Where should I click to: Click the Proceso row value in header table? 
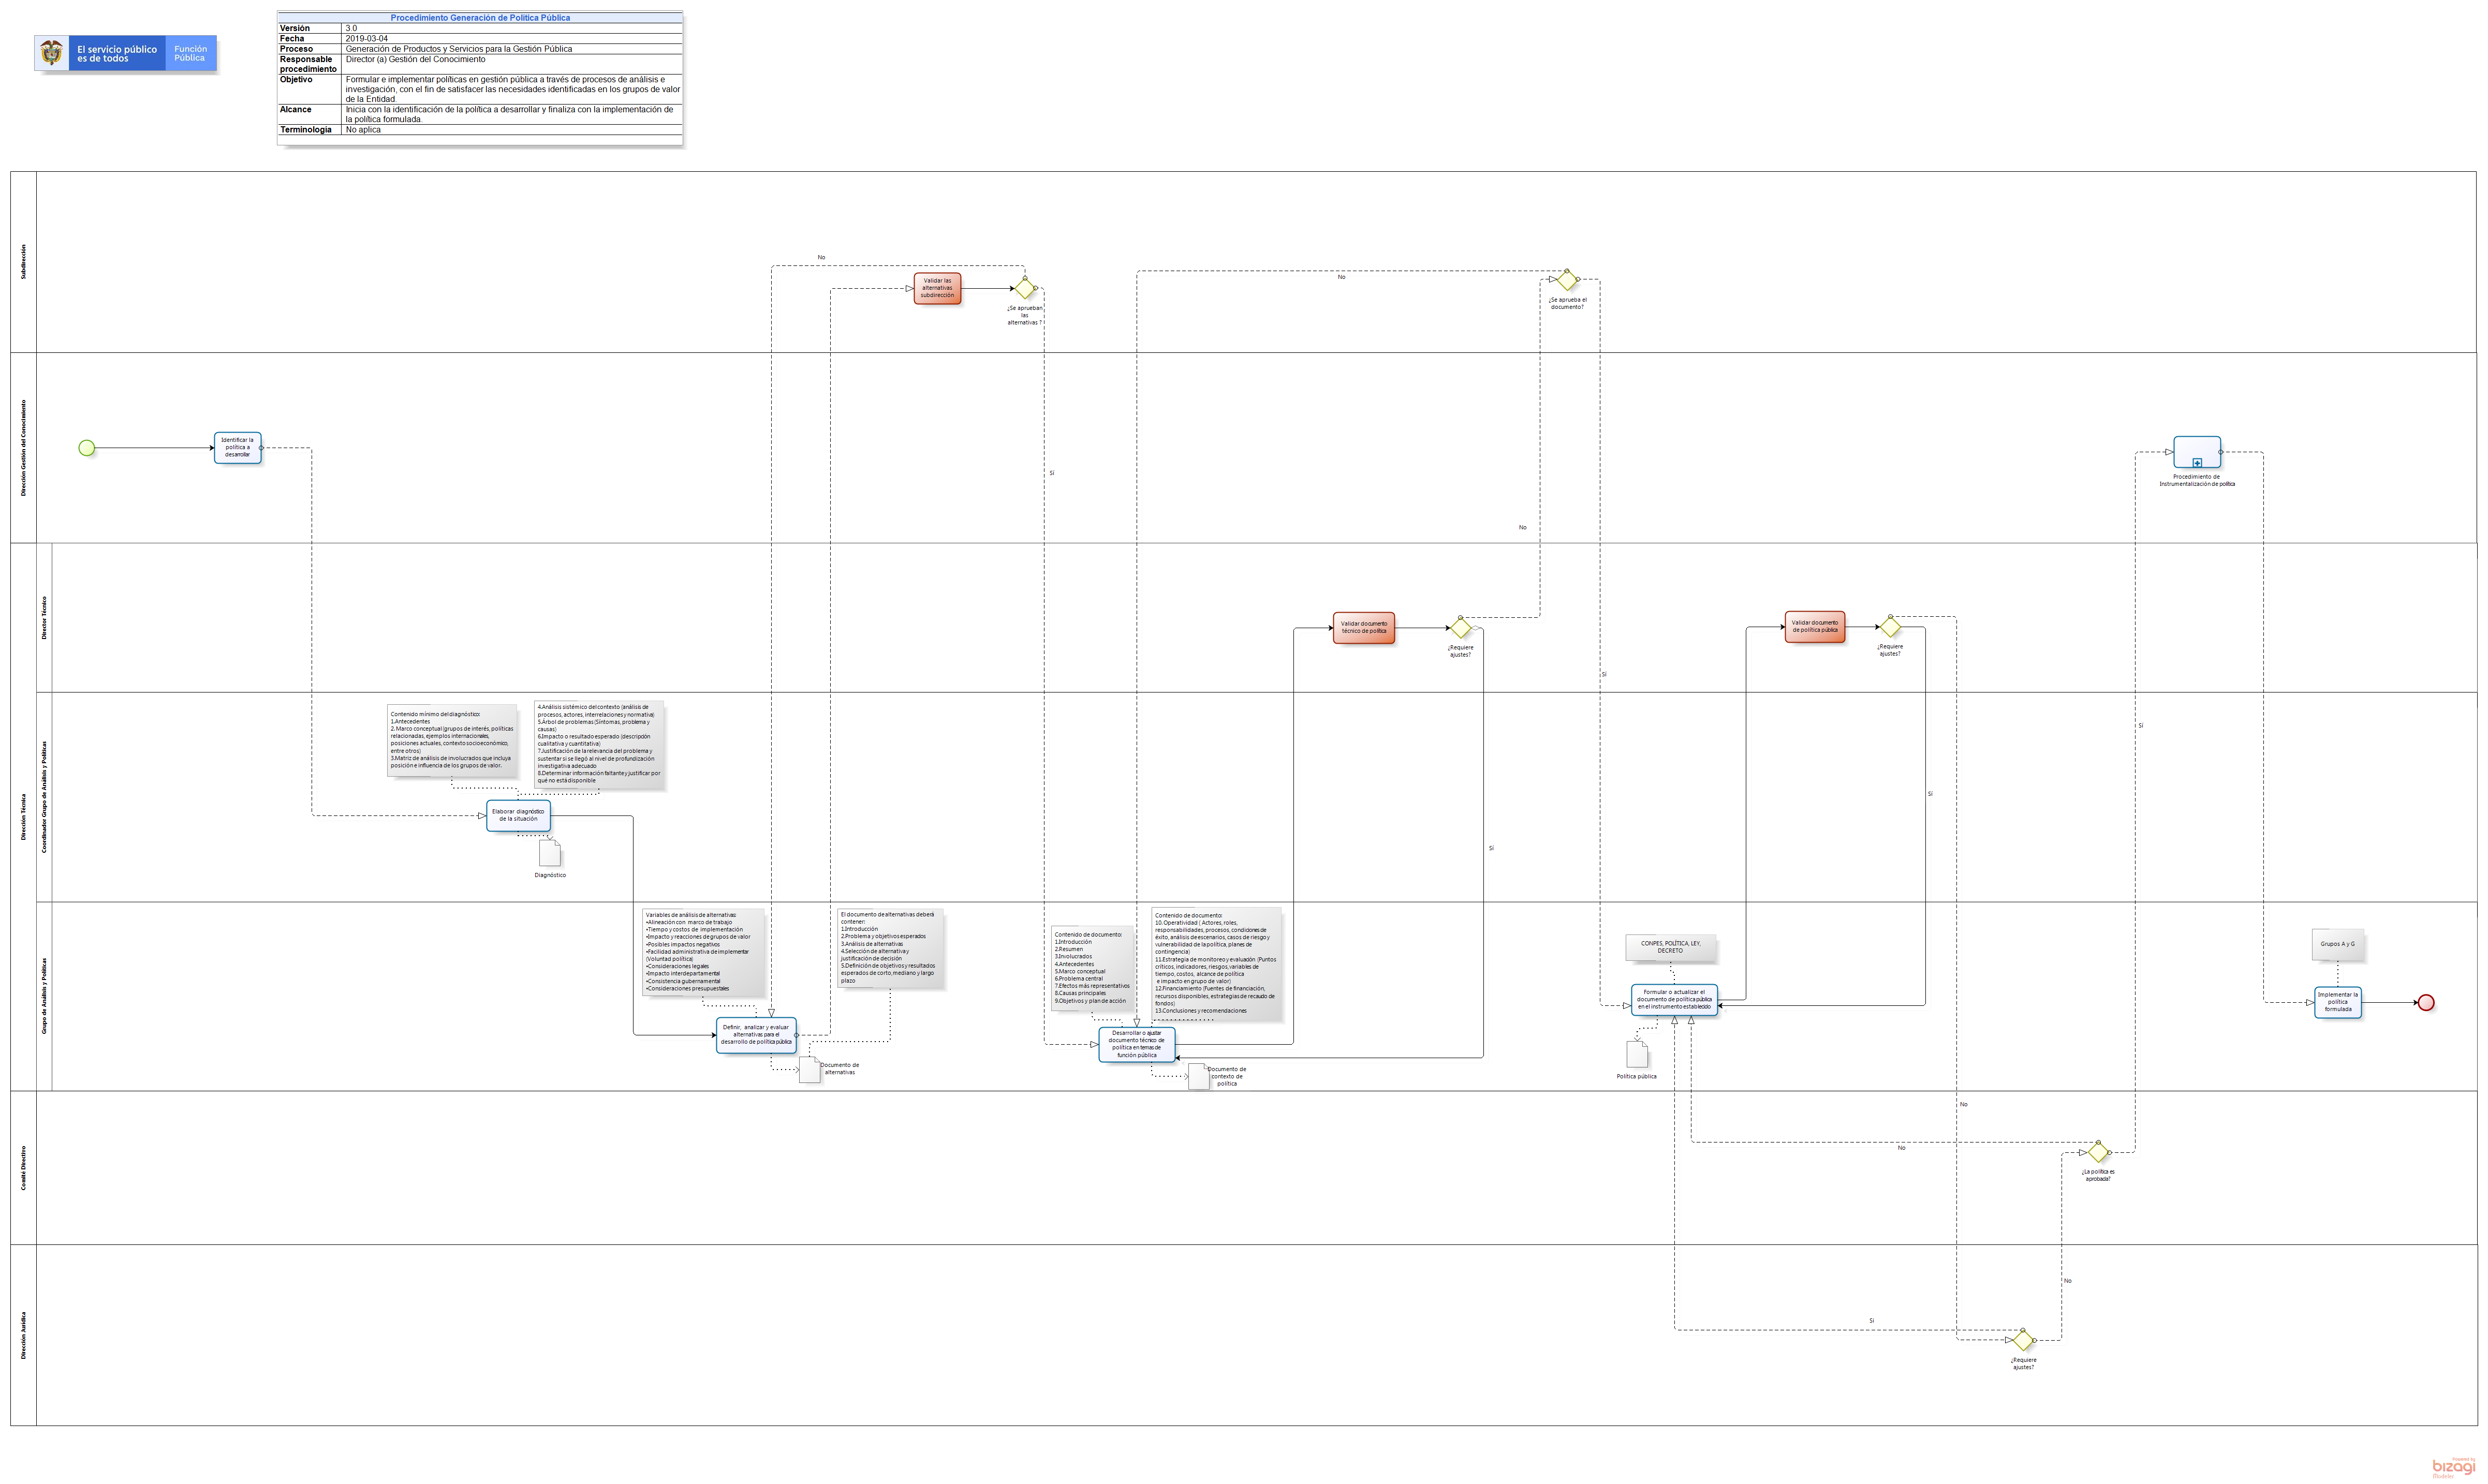(x=512, y=48)
